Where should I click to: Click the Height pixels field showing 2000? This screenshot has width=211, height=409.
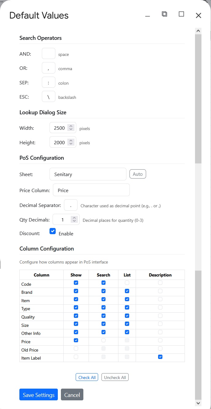(63, 142)
